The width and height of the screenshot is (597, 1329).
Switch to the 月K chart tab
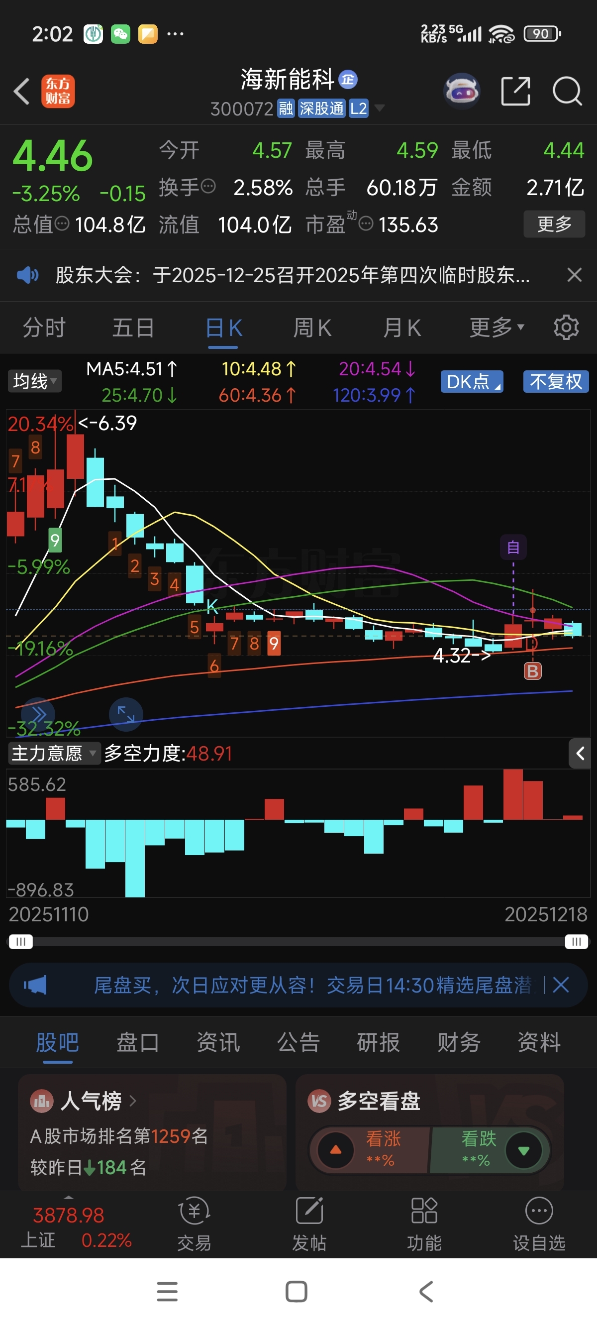pyautogui.click(x=402, y=327)
